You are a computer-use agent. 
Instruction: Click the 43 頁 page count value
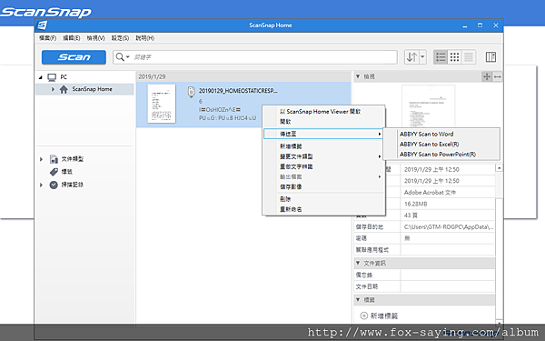[x=411, y=216]
